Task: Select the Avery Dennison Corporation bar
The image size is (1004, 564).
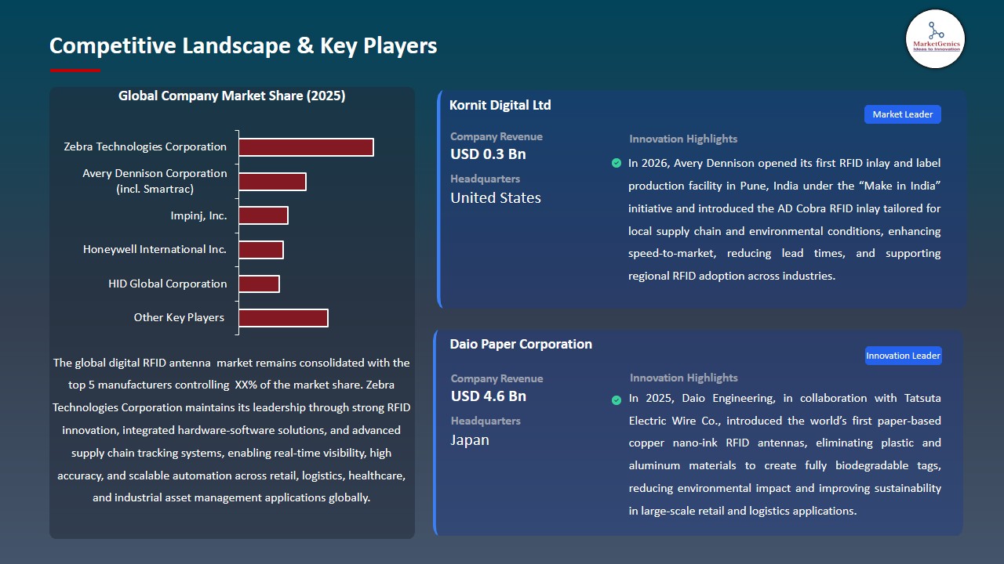Action: [272, 182]
